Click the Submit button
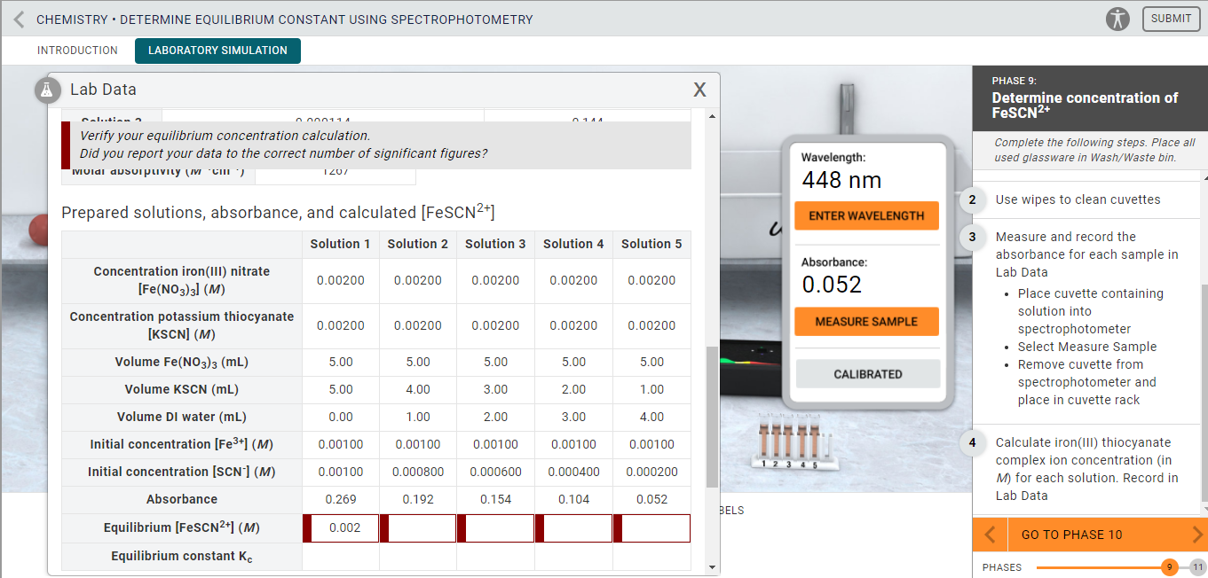This screenshot has height=578, width=1208. pos(1171,19)
